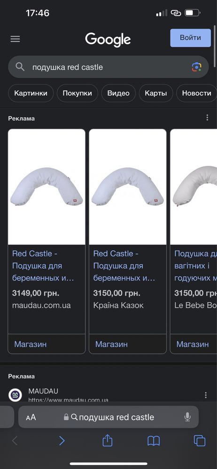Open three-dot options for shopping ads
217x469 pixels.
(207, 118)
